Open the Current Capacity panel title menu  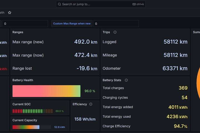pyautogui.click(x=25, y=120)
